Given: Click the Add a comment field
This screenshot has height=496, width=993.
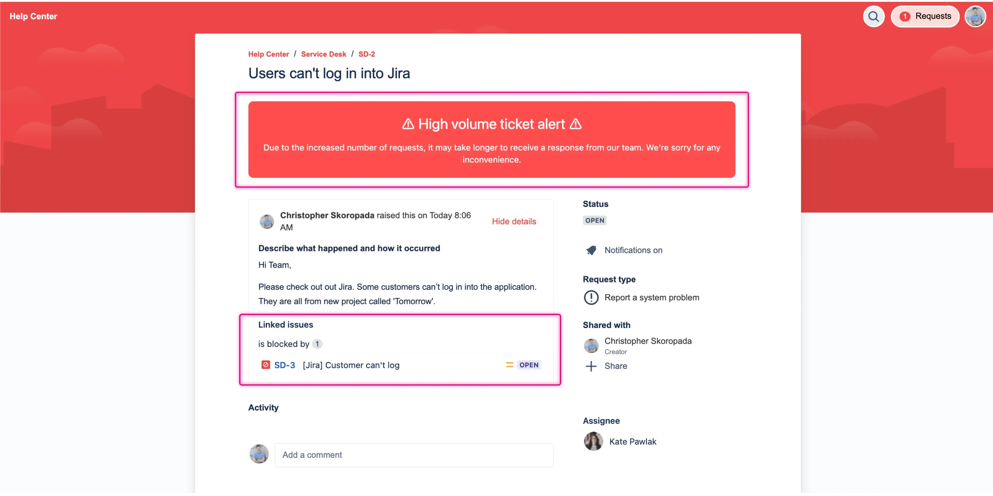Looking at the screenshot, I should tap(414, 455).
